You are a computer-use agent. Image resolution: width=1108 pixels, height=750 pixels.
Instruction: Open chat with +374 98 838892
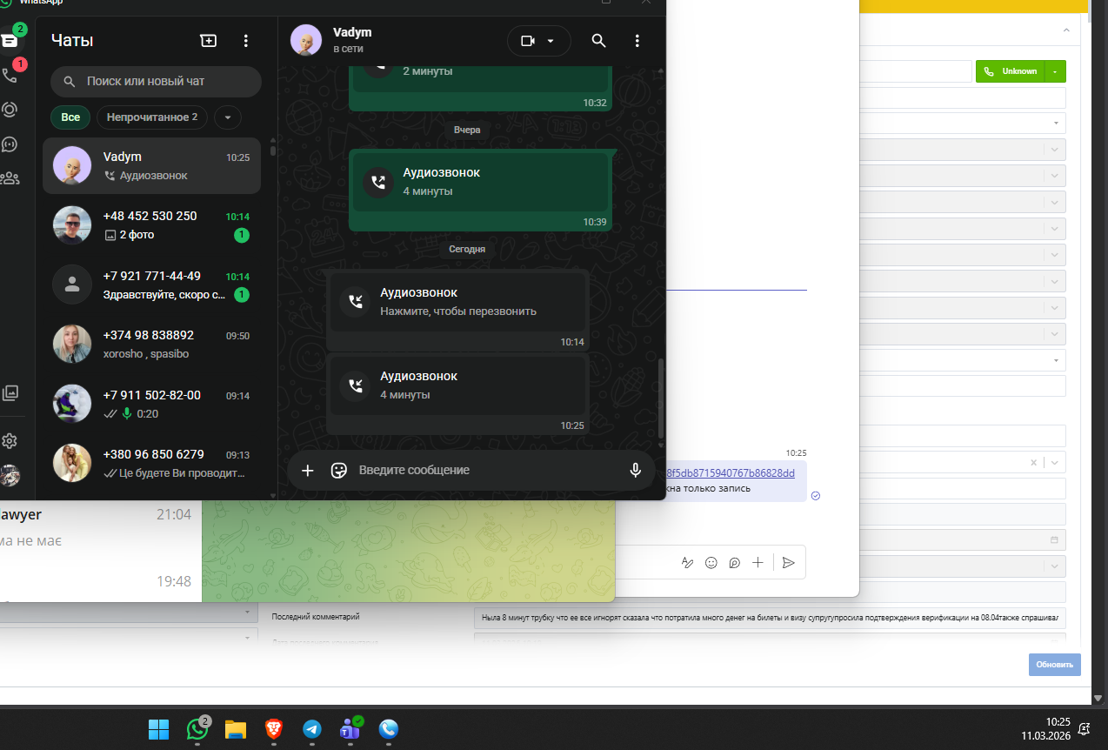pyautogui.click(x=151, y=345)
